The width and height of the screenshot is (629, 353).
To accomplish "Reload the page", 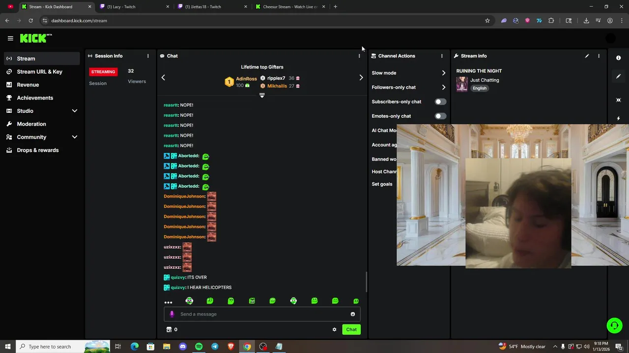I will click(30, 21).
